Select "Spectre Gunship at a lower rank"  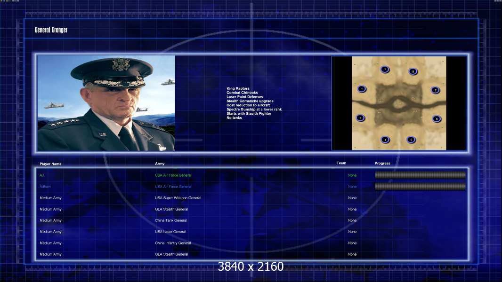[x=254, y=109]
